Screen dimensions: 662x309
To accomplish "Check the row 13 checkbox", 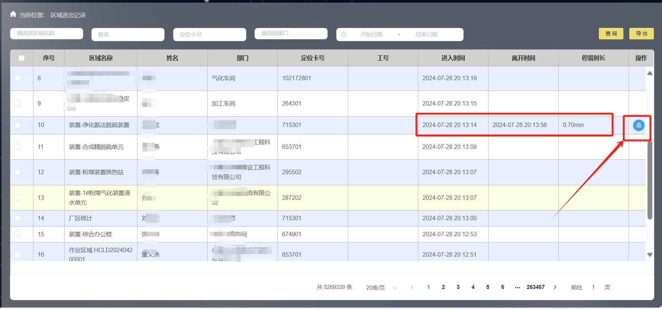I will tap(17, 198).
